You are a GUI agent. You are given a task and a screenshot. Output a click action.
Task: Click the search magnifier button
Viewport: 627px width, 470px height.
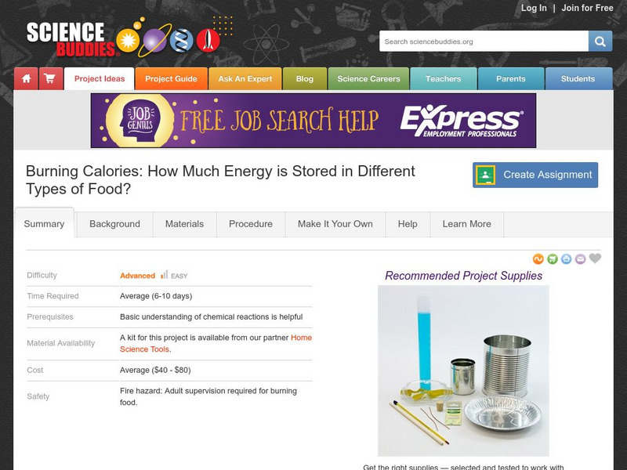click(600, 42)
